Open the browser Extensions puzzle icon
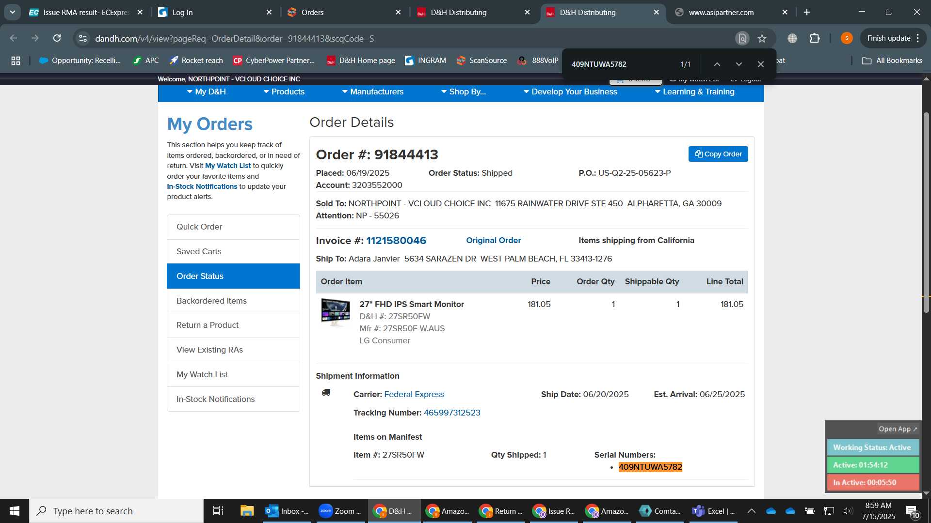Viewport: 931px width, 523px height. click(815, 38)
